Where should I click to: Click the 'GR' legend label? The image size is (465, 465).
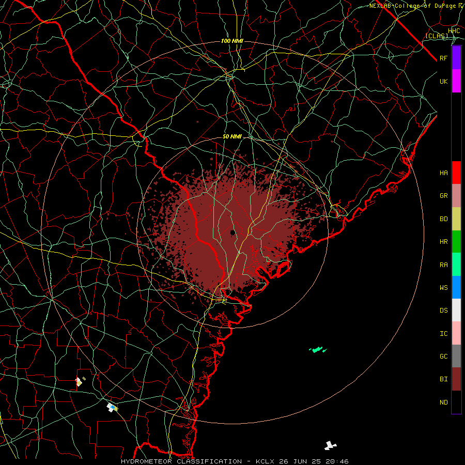click(444, 196)
